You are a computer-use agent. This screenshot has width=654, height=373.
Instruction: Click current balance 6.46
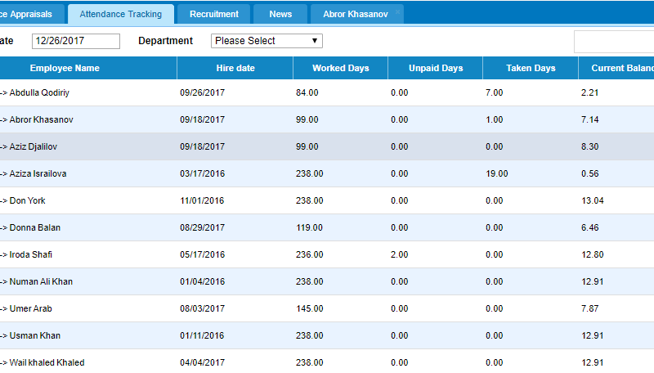tap(589, 227)
